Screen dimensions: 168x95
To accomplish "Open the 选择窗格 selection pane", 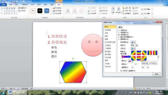I will click(127, 13).
